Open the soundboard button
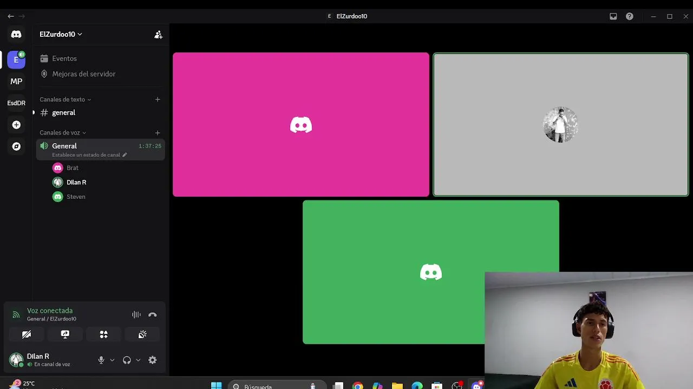Screen dimensions: 693x389 [x=142, y=334]
